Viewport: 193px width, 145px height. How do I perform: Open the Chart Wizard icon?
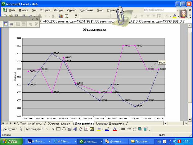point(61,16)
